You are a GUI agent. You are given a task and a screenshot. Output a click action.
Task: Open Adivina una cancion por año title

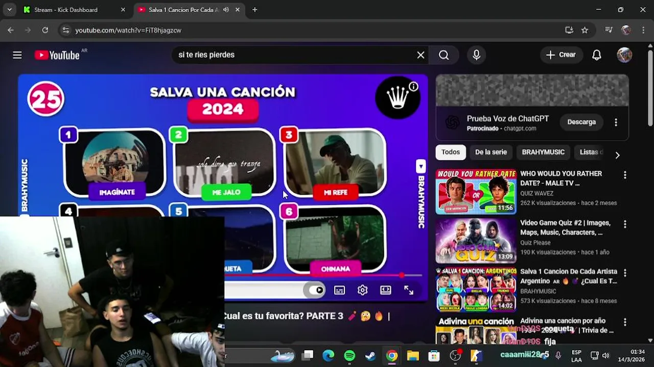coord(567,326)
